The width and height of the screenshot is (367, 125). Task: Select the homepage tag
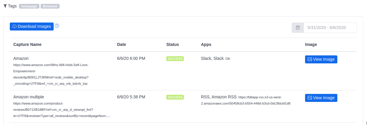pyautogui.click(x=29, y=6)
